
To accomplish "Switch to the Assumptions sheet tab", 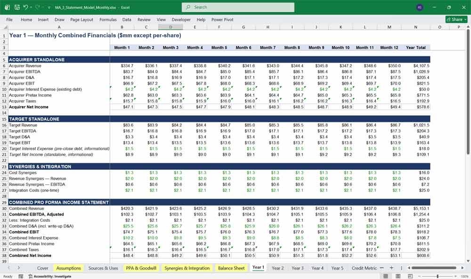I will click(x=68, y=268).
